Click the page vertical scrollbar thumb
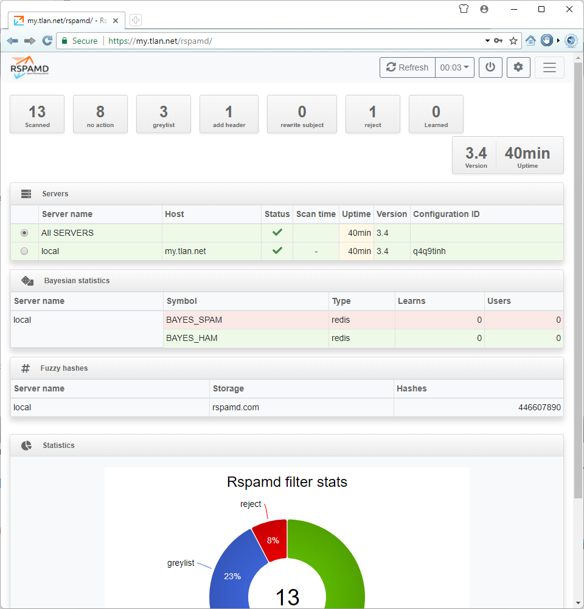 (578, 280)
